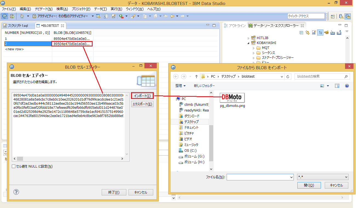Expand the MQT folder
The height and width of the screenshot is (208, 356).
254,48
